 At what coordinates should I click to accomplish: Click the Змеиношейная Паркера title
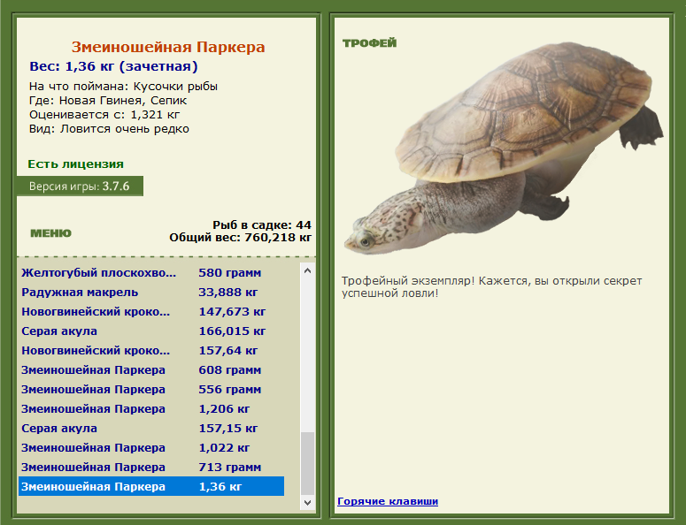tap(168, 47)
